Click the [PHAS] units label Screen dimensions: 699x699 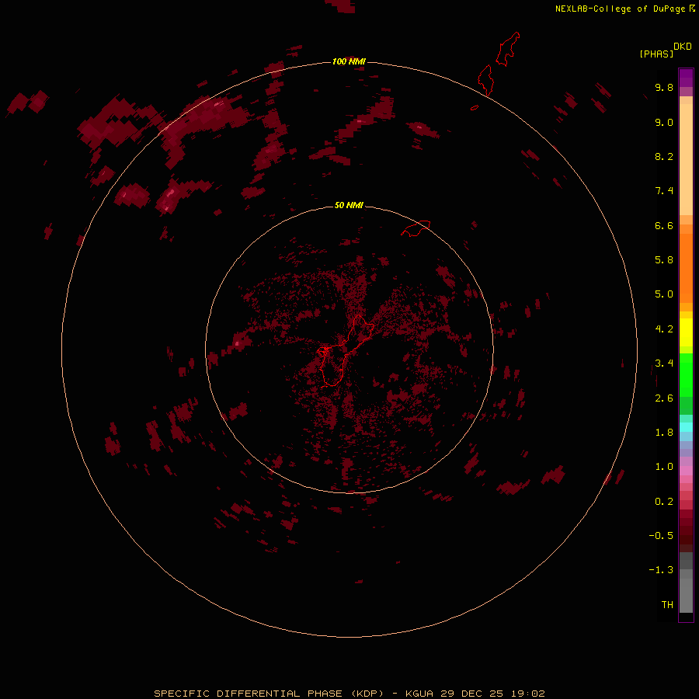(656, 54)
